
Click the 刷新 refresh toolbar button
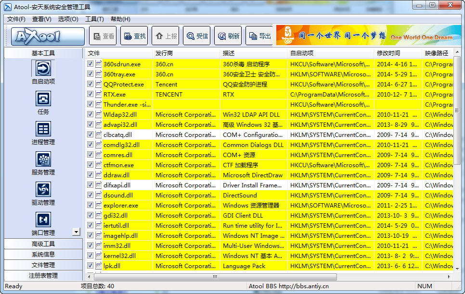[x=228, y=36]
